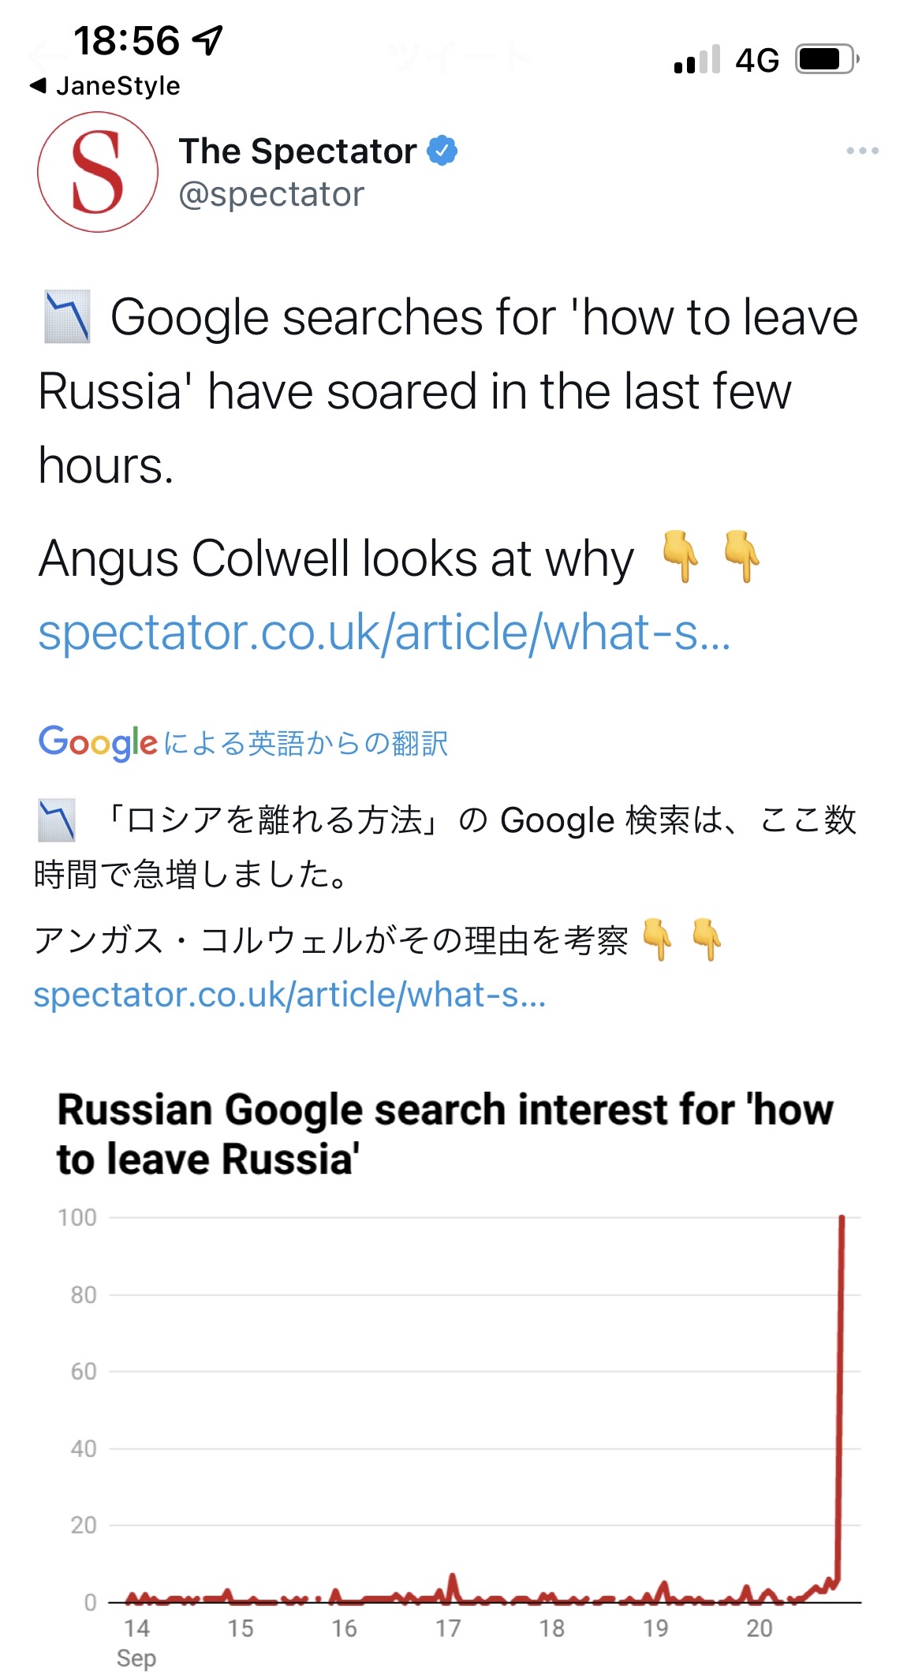Tap The Spectator display name
Viewport: 922px width, 1673px height.
[x=297, y=151]
